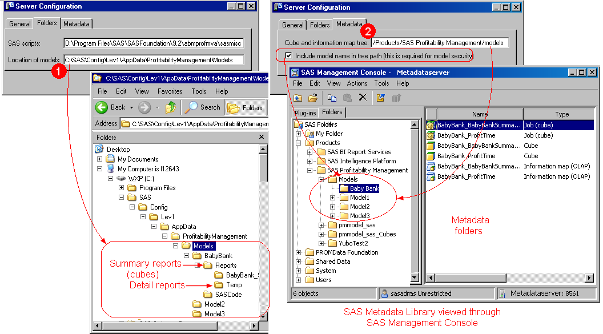This screenshot has width=603, height=334.
Task: Select the Baby Bank metadata folder
Action: [364, 188]
